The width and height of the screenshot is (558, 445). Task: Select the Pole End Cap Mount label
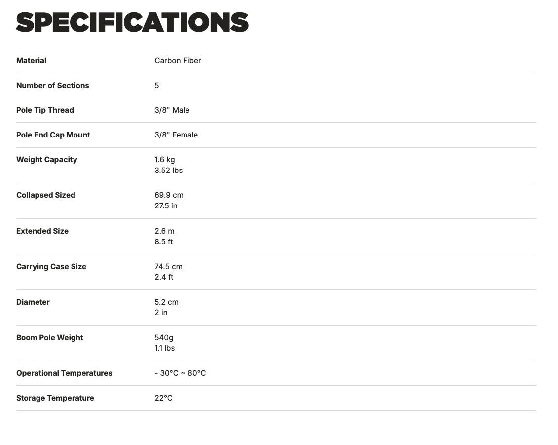coord(53,135)
